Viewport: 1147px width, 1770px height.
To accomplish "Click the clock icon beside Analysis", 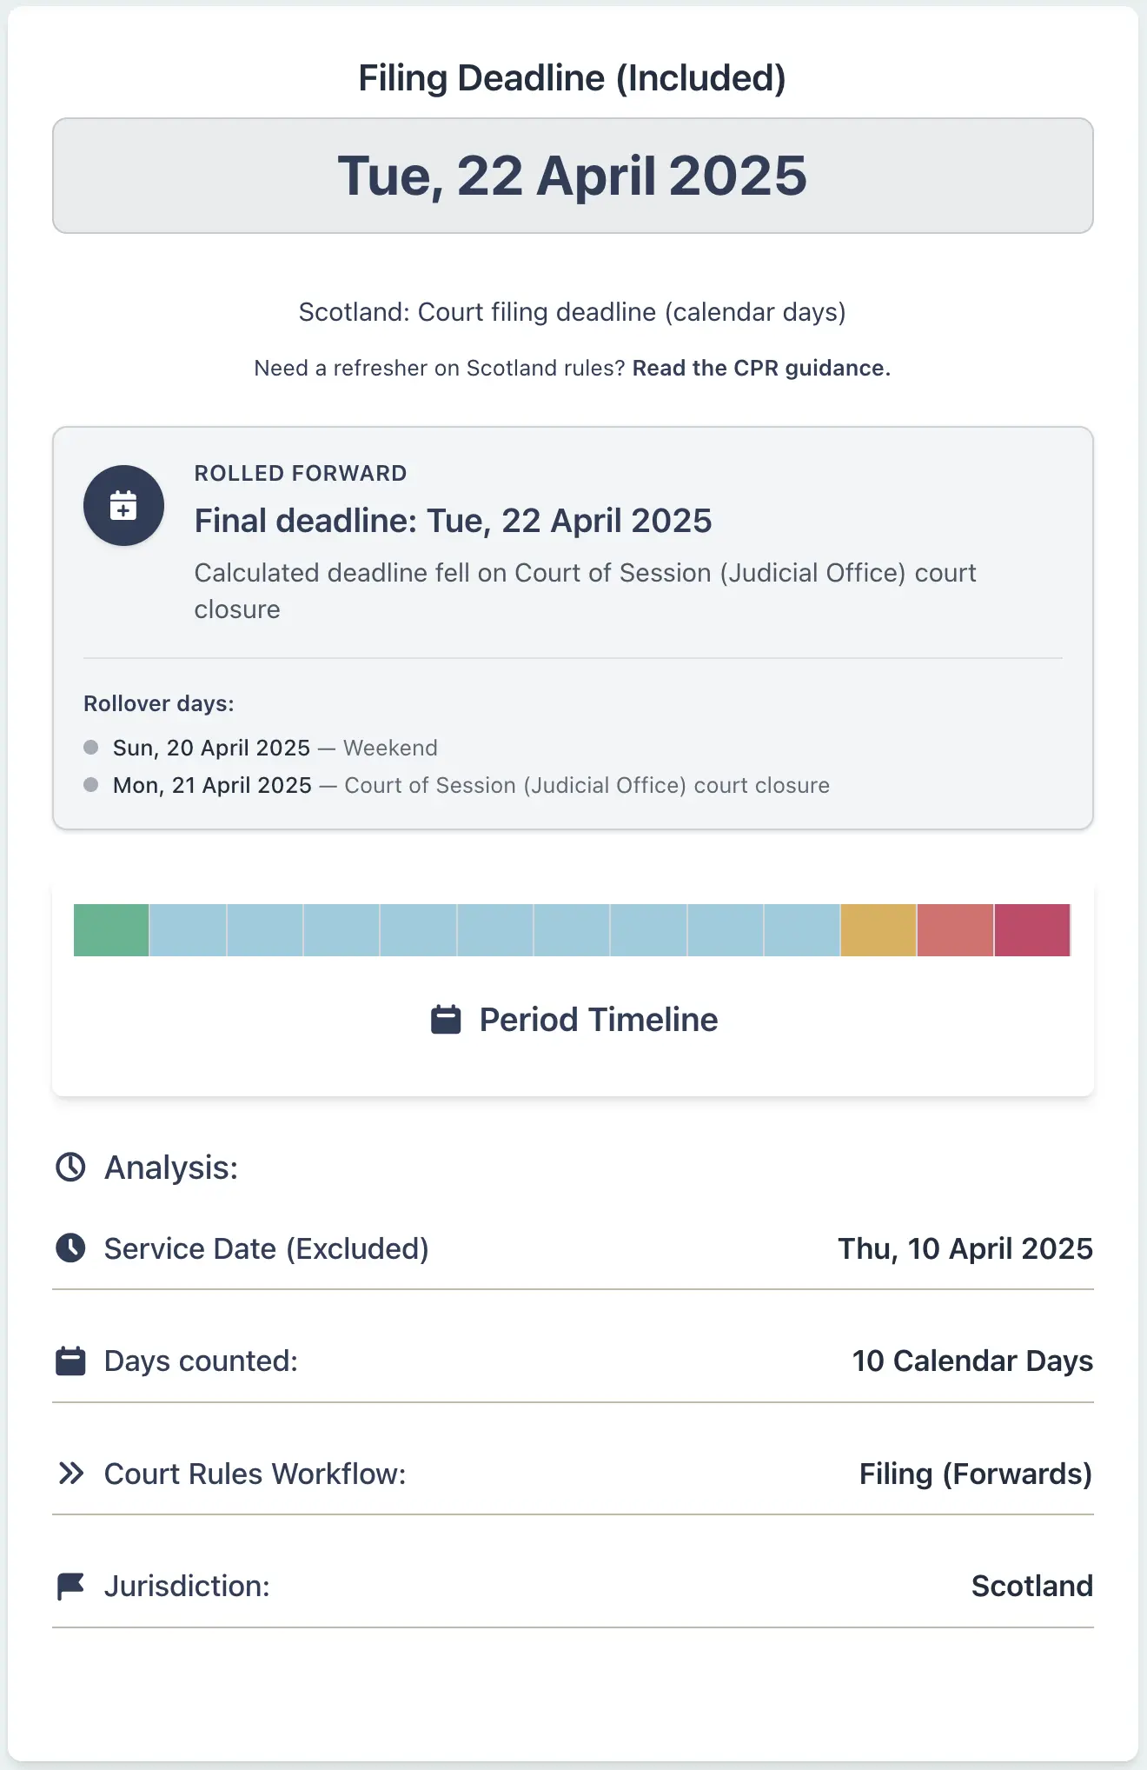I will point(71,1168).
